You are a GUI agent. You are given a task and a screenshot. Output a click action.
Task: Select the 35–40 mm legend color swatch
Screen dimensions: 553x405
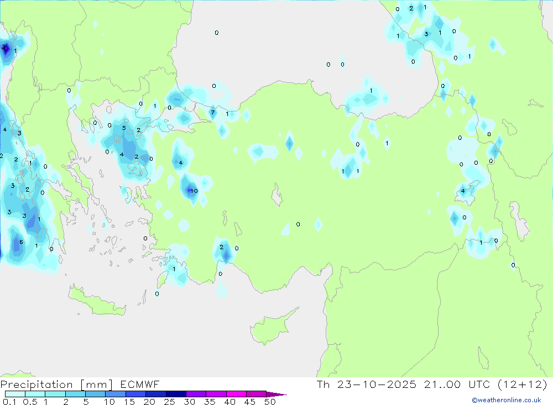216,394
